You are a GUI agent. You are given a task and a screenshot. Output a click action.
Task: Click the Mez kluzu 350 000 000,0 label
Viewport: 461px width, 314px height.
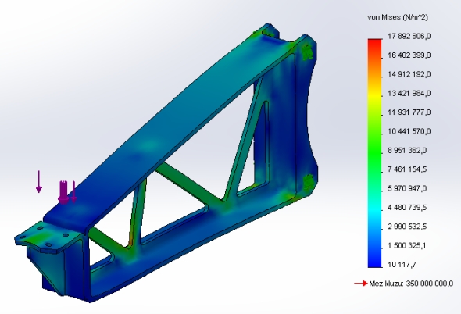tap(411, 284)
